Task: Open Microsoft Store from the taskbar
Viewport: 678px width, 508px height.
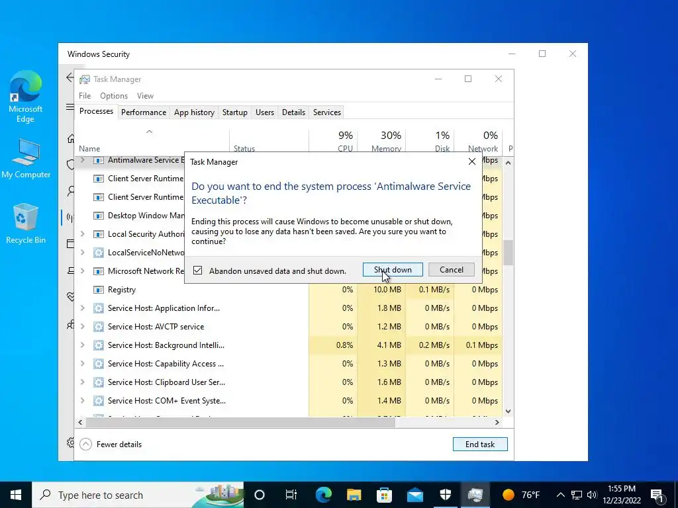Action: tap(384, 495)
